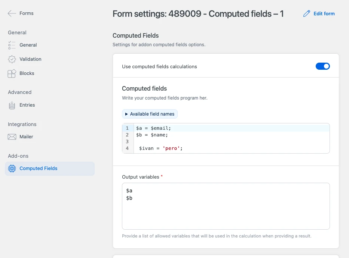This screenshot has height=258, width=349.
Task: Click the Edit form link
Action: (324, 14)
